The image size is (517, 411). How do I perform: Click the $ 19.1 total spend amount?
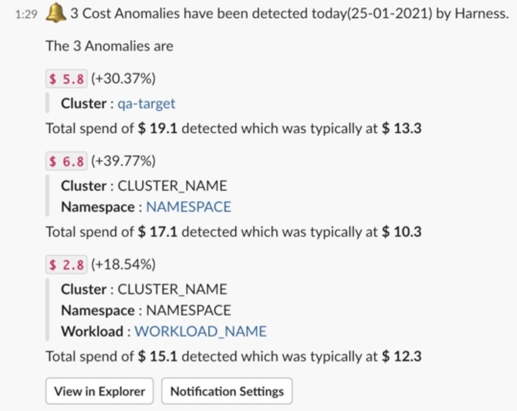158,129
